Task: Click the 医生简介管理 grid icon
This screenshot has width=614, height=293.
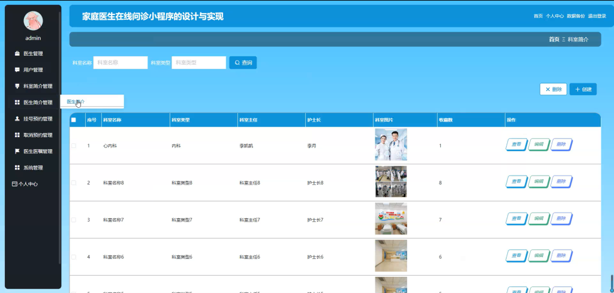Action: coord(17,102)
